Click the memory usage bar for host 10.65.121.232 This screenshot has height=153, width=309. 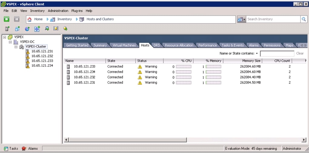pyautogui.click(x=214, y=77)
